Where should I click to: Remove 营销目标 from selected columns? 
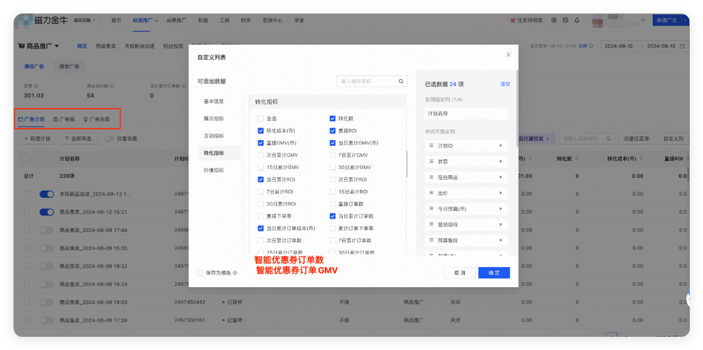click(500, 224)
